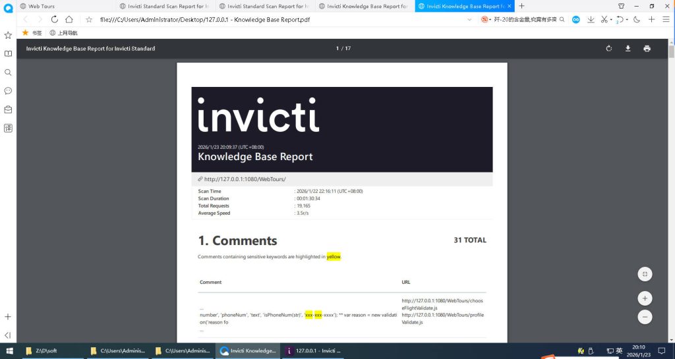675x359 pixels.
Task: Zoom in on the PDF
Action: tap(645, 298)
